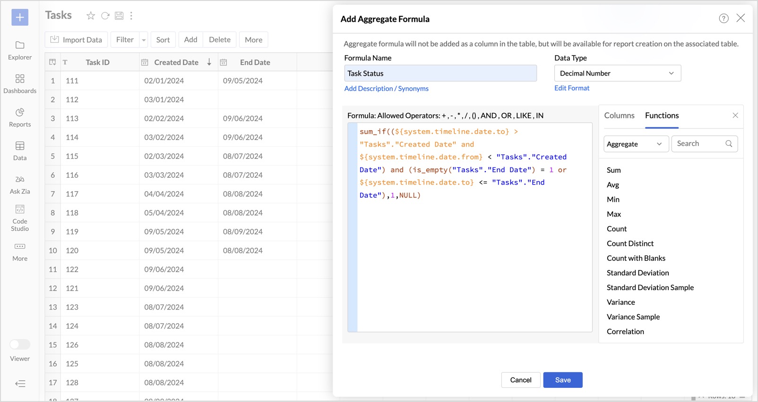Click the Created Date column calendar icon

coord(145,62)
